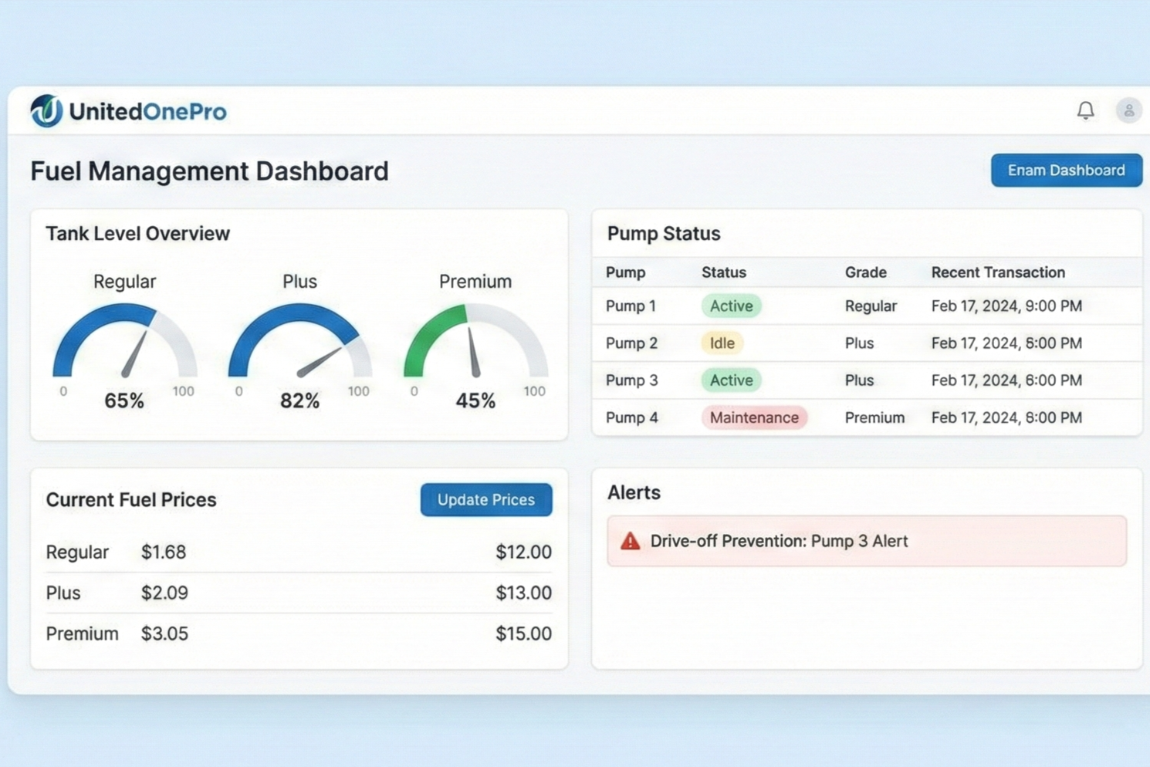Click the Active status badge for Pump 3
This screenshot has height=767, width=1150.
click(x=731, y=380)
